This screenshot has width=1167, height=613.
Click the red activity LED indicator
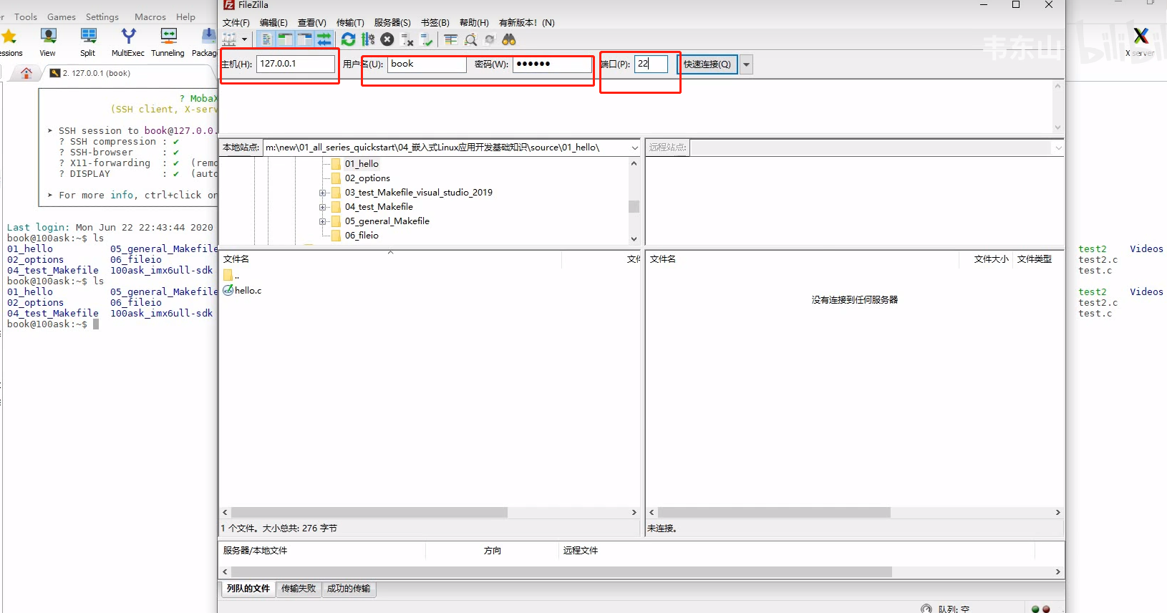click(1046, 609)
